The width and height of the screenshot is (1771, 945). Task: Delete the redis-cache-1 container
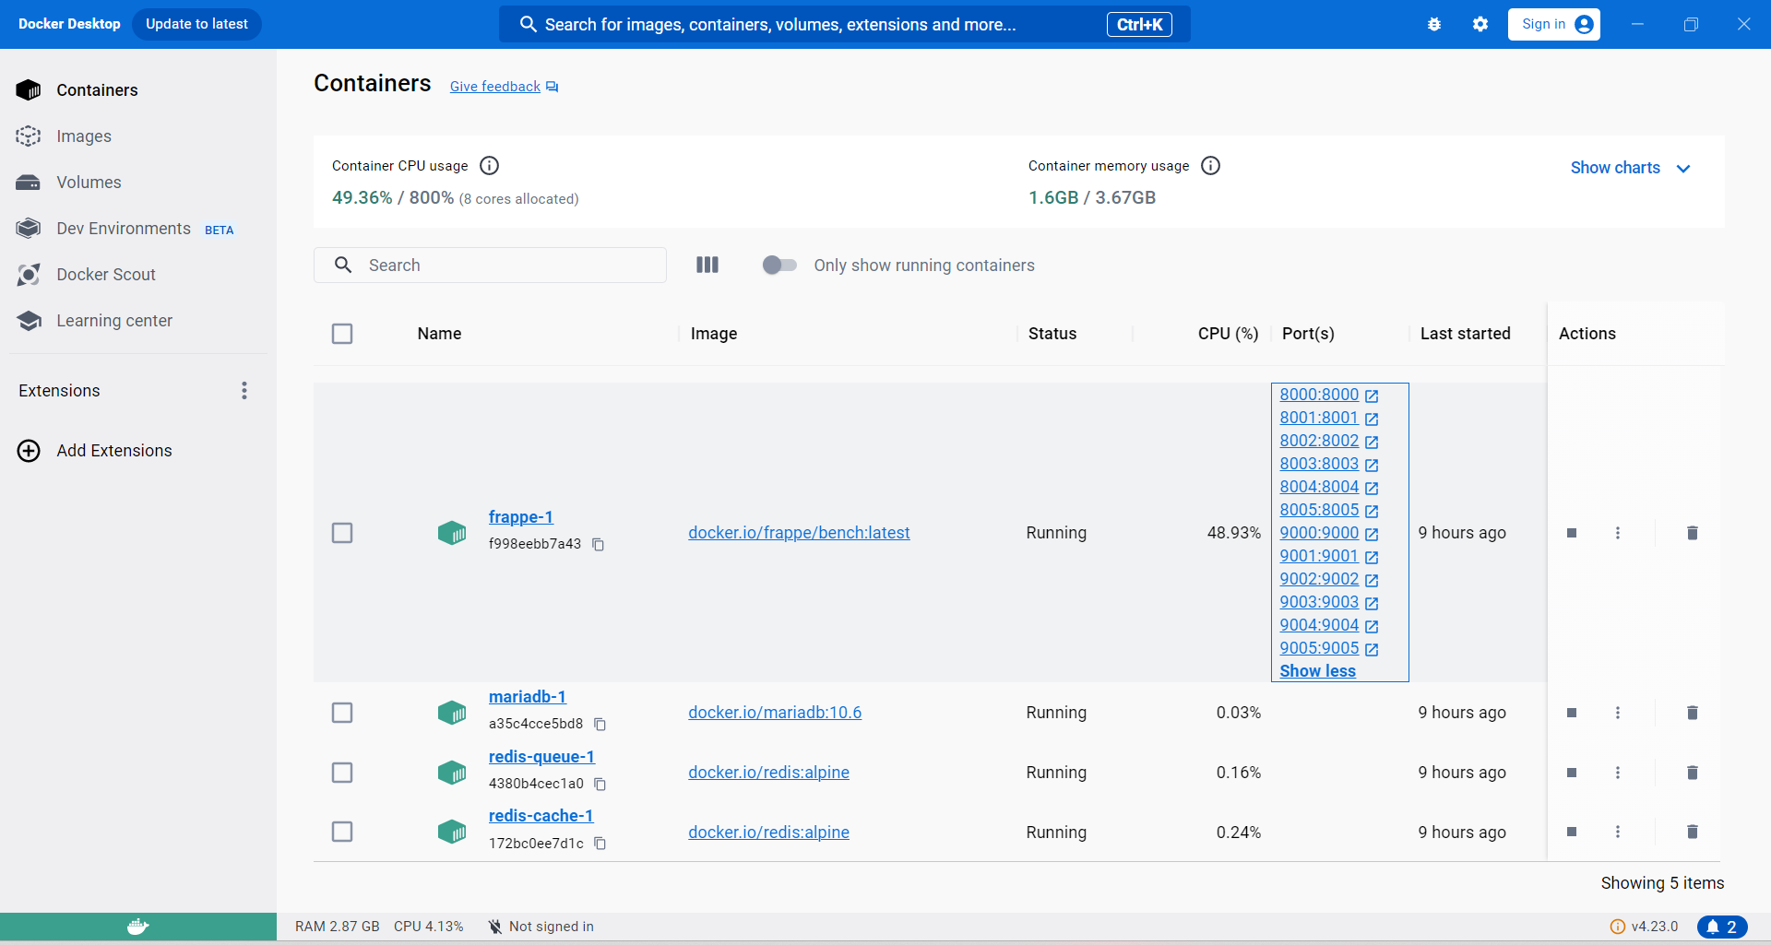point(1693,832)
